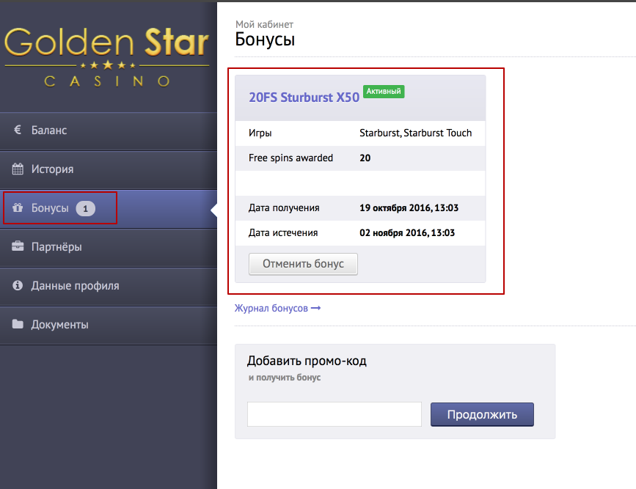The image size is (636, 489).
Task: Click the briefcase icon beside Партнёры
Action: (18, 247)
